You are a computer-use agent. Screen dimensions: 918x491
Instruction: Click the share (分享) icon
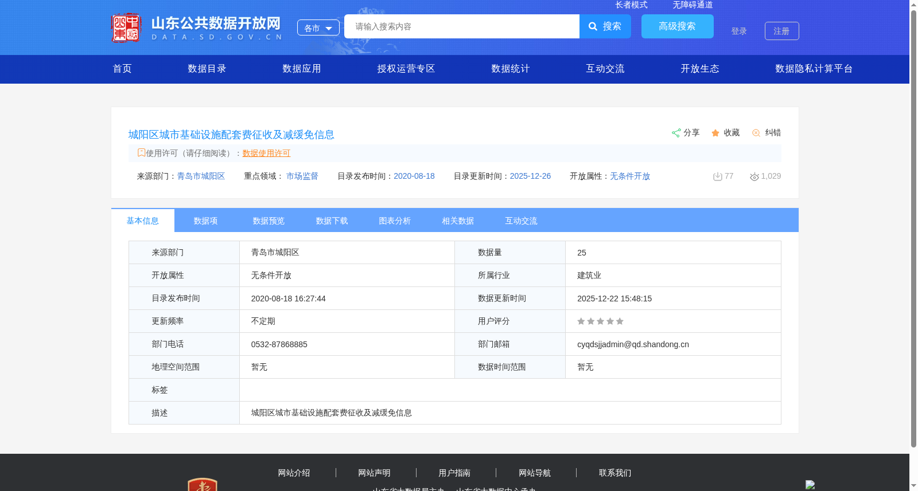[x=676, y=133]
